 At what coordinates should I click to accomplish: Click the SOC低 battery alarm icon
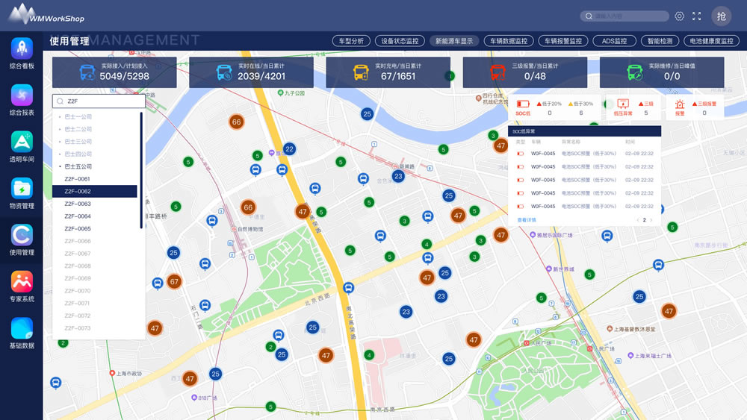point(523,104)
